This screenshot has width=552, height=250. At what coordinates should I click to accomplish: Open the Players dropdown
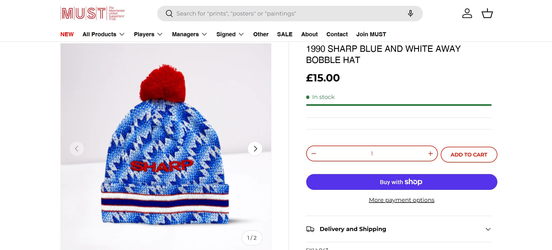(148, 34)
